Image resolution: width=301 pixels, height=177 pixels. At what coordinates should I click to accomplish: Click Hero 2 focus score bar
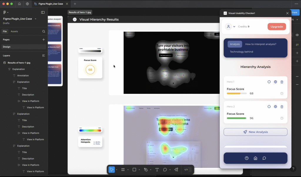237,118
